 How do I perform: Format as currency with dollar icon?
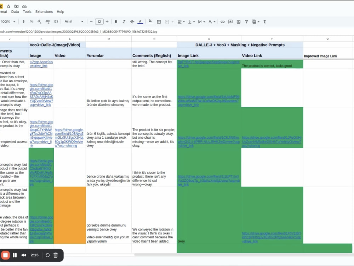click(23, 22)
